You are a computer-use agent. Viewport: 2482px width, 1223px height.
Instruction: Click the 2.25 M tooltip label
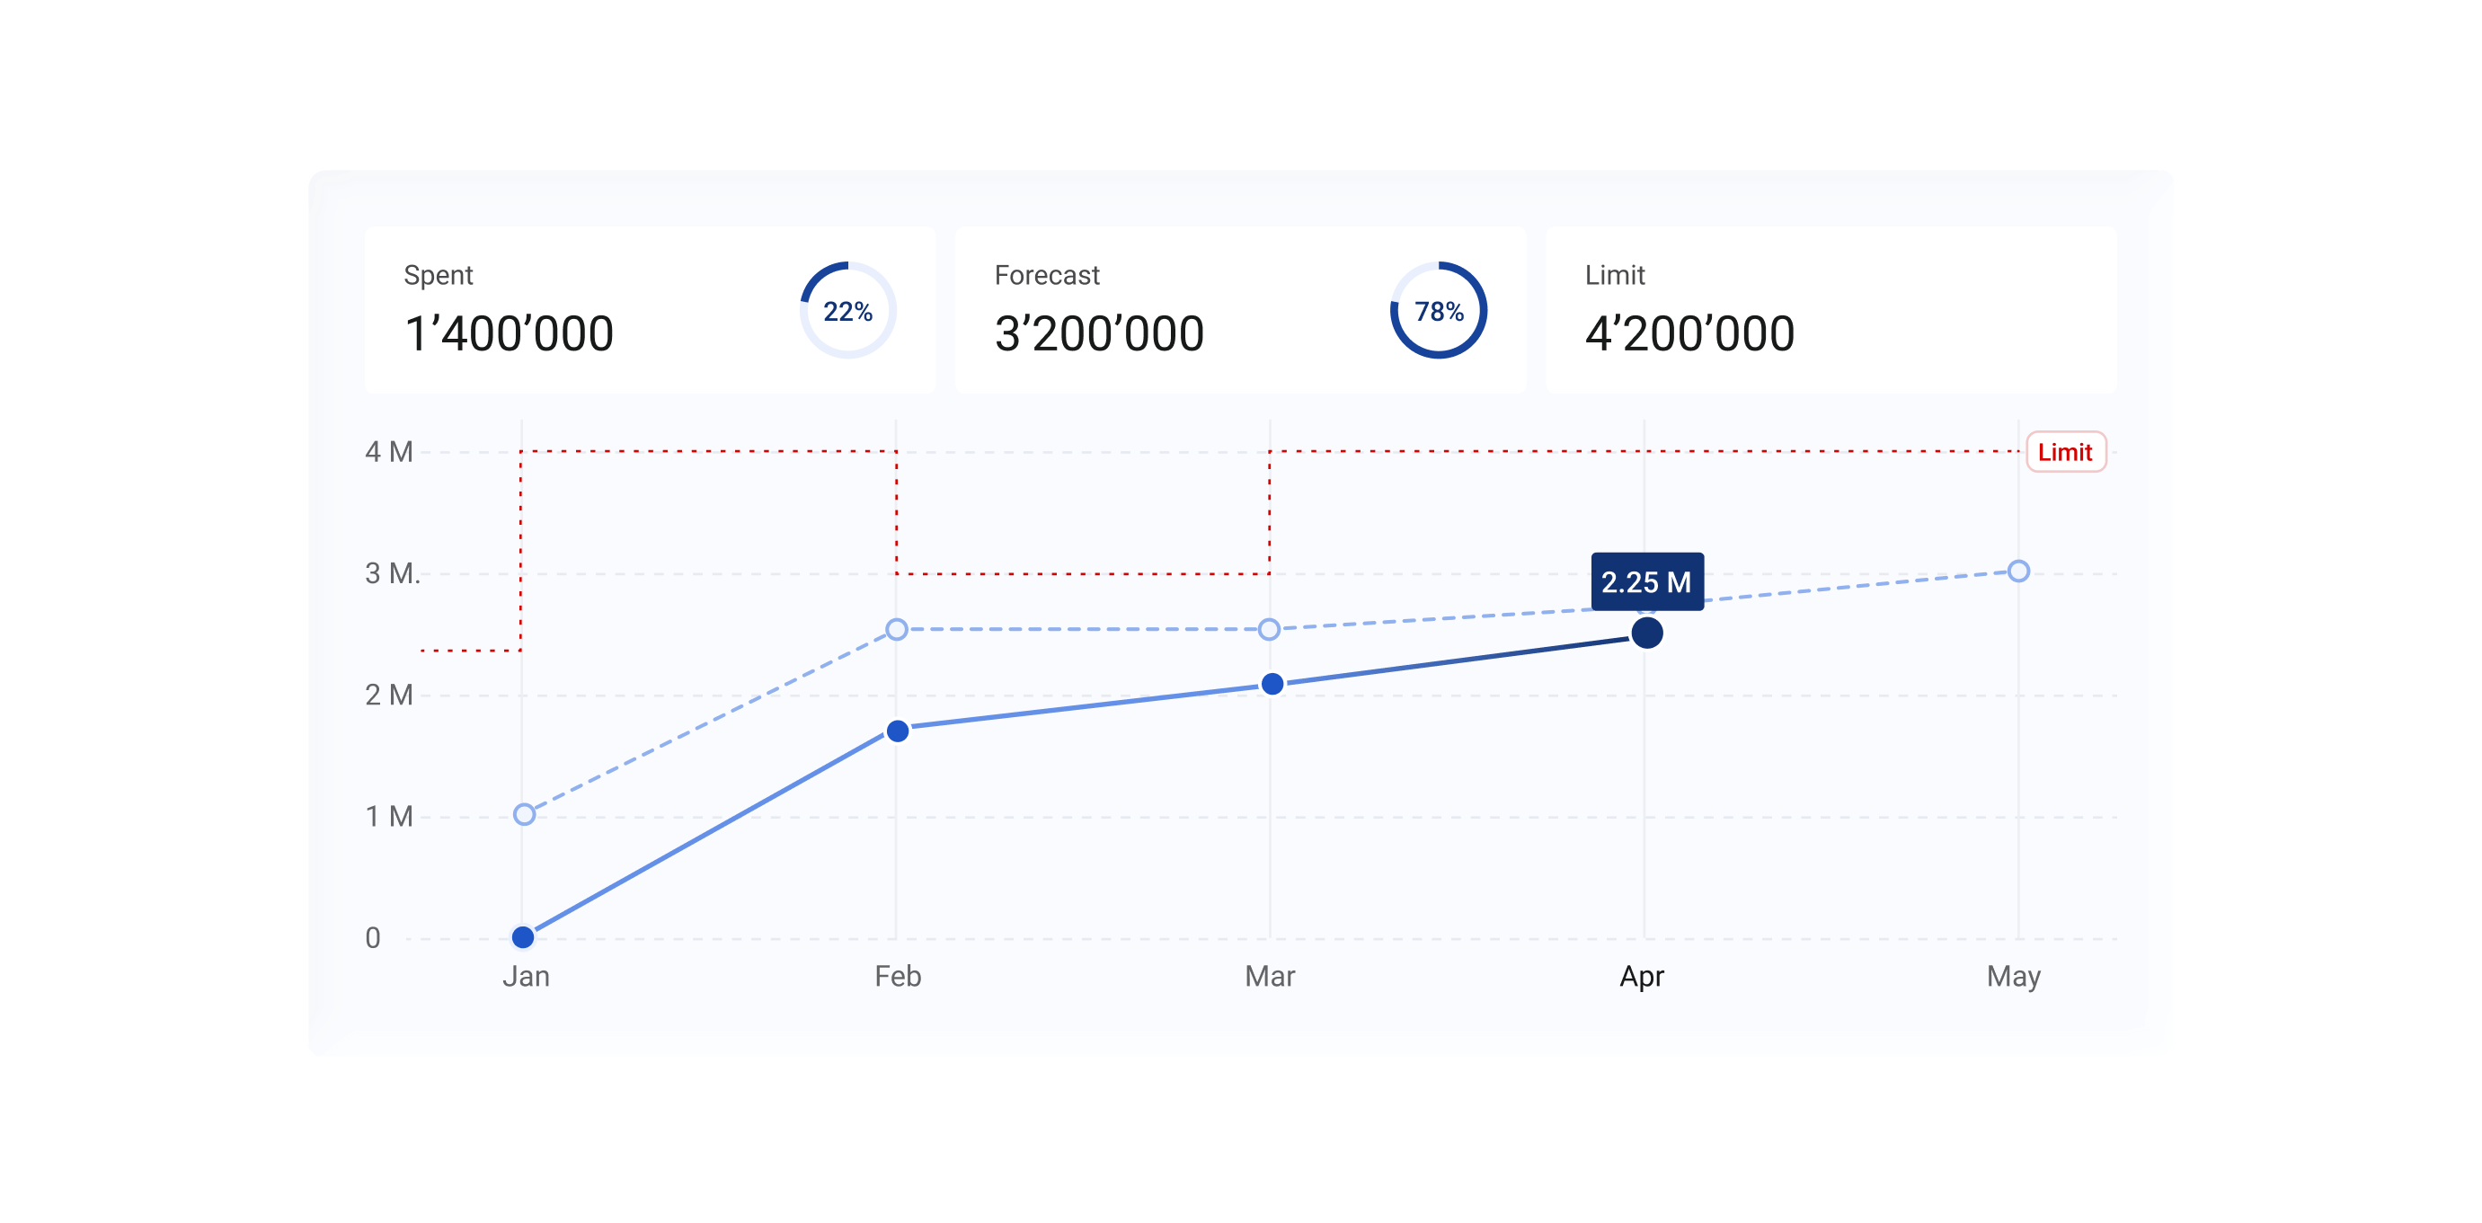tap(1646, 581)
